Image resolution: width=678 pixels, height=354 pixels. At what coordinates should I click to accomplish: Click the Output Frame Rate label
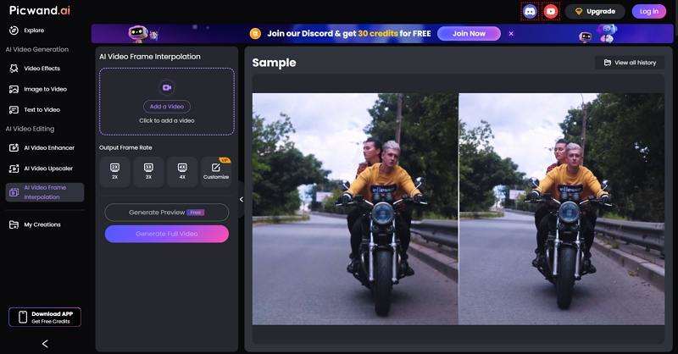(x=125, y=147)
